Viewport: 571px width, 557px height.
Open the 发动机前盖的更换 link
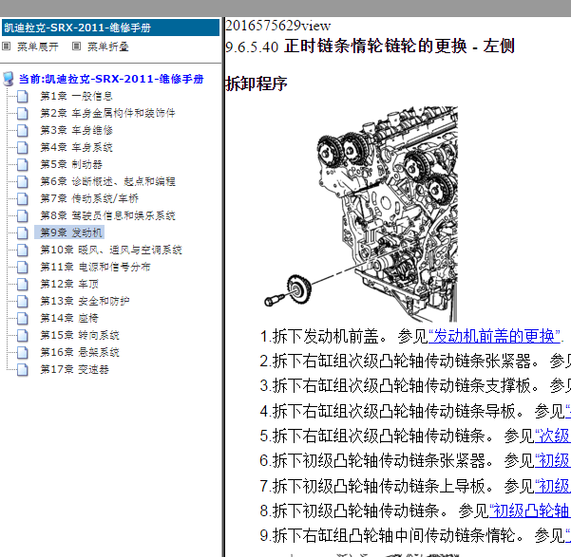(494, 336)
